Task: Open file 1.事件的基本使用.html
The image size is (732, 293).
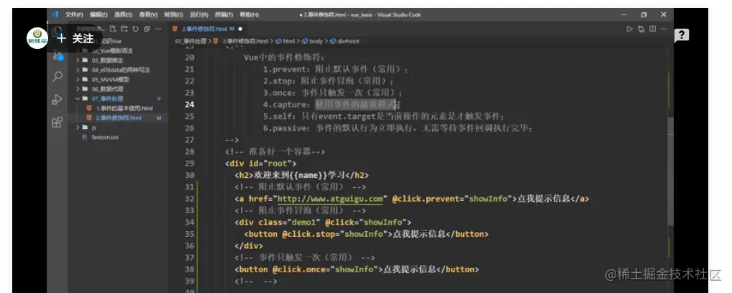Action: click(x=124, y=108)
